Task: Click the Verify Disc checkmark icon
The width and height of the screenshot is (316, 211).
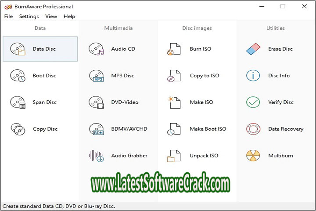Action: (x=253, y=102)
